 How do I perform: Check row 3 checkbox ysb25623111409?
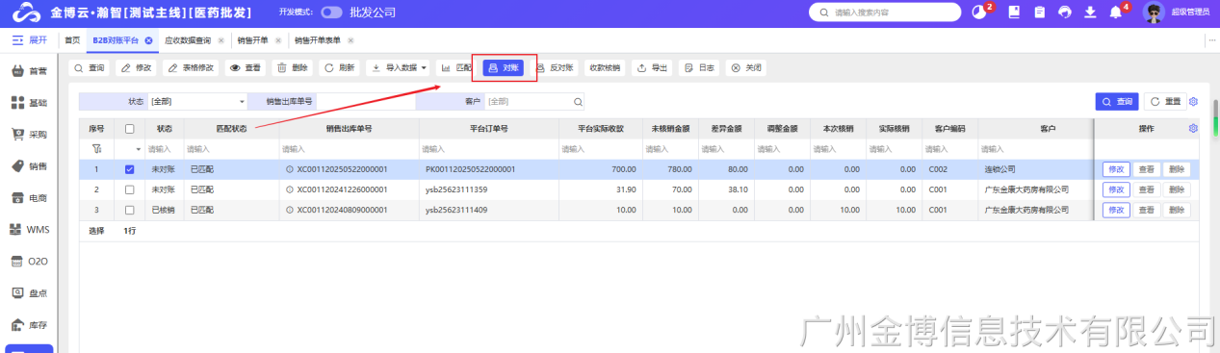[130, 209]
